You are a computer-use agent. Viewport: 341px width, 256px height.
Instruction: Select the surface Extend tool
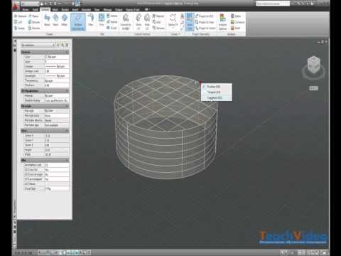(112, 22)
